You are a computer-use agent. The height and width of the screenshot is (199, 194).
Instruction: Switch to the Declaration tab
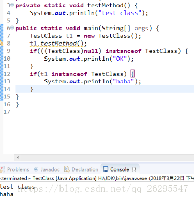tap(81, 169)
